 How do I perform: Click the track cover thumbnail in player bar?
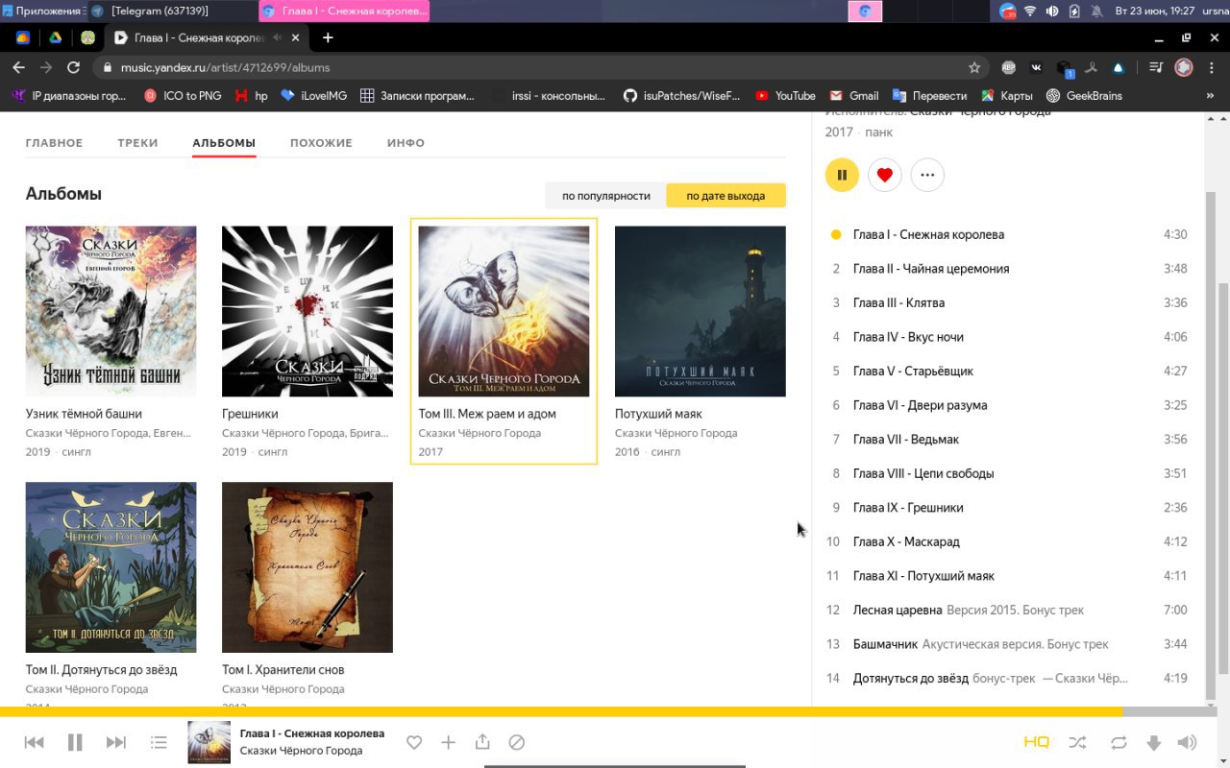209,742
